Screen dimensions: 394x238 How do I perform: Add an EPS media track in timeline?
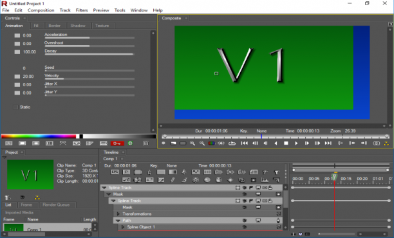115,172
